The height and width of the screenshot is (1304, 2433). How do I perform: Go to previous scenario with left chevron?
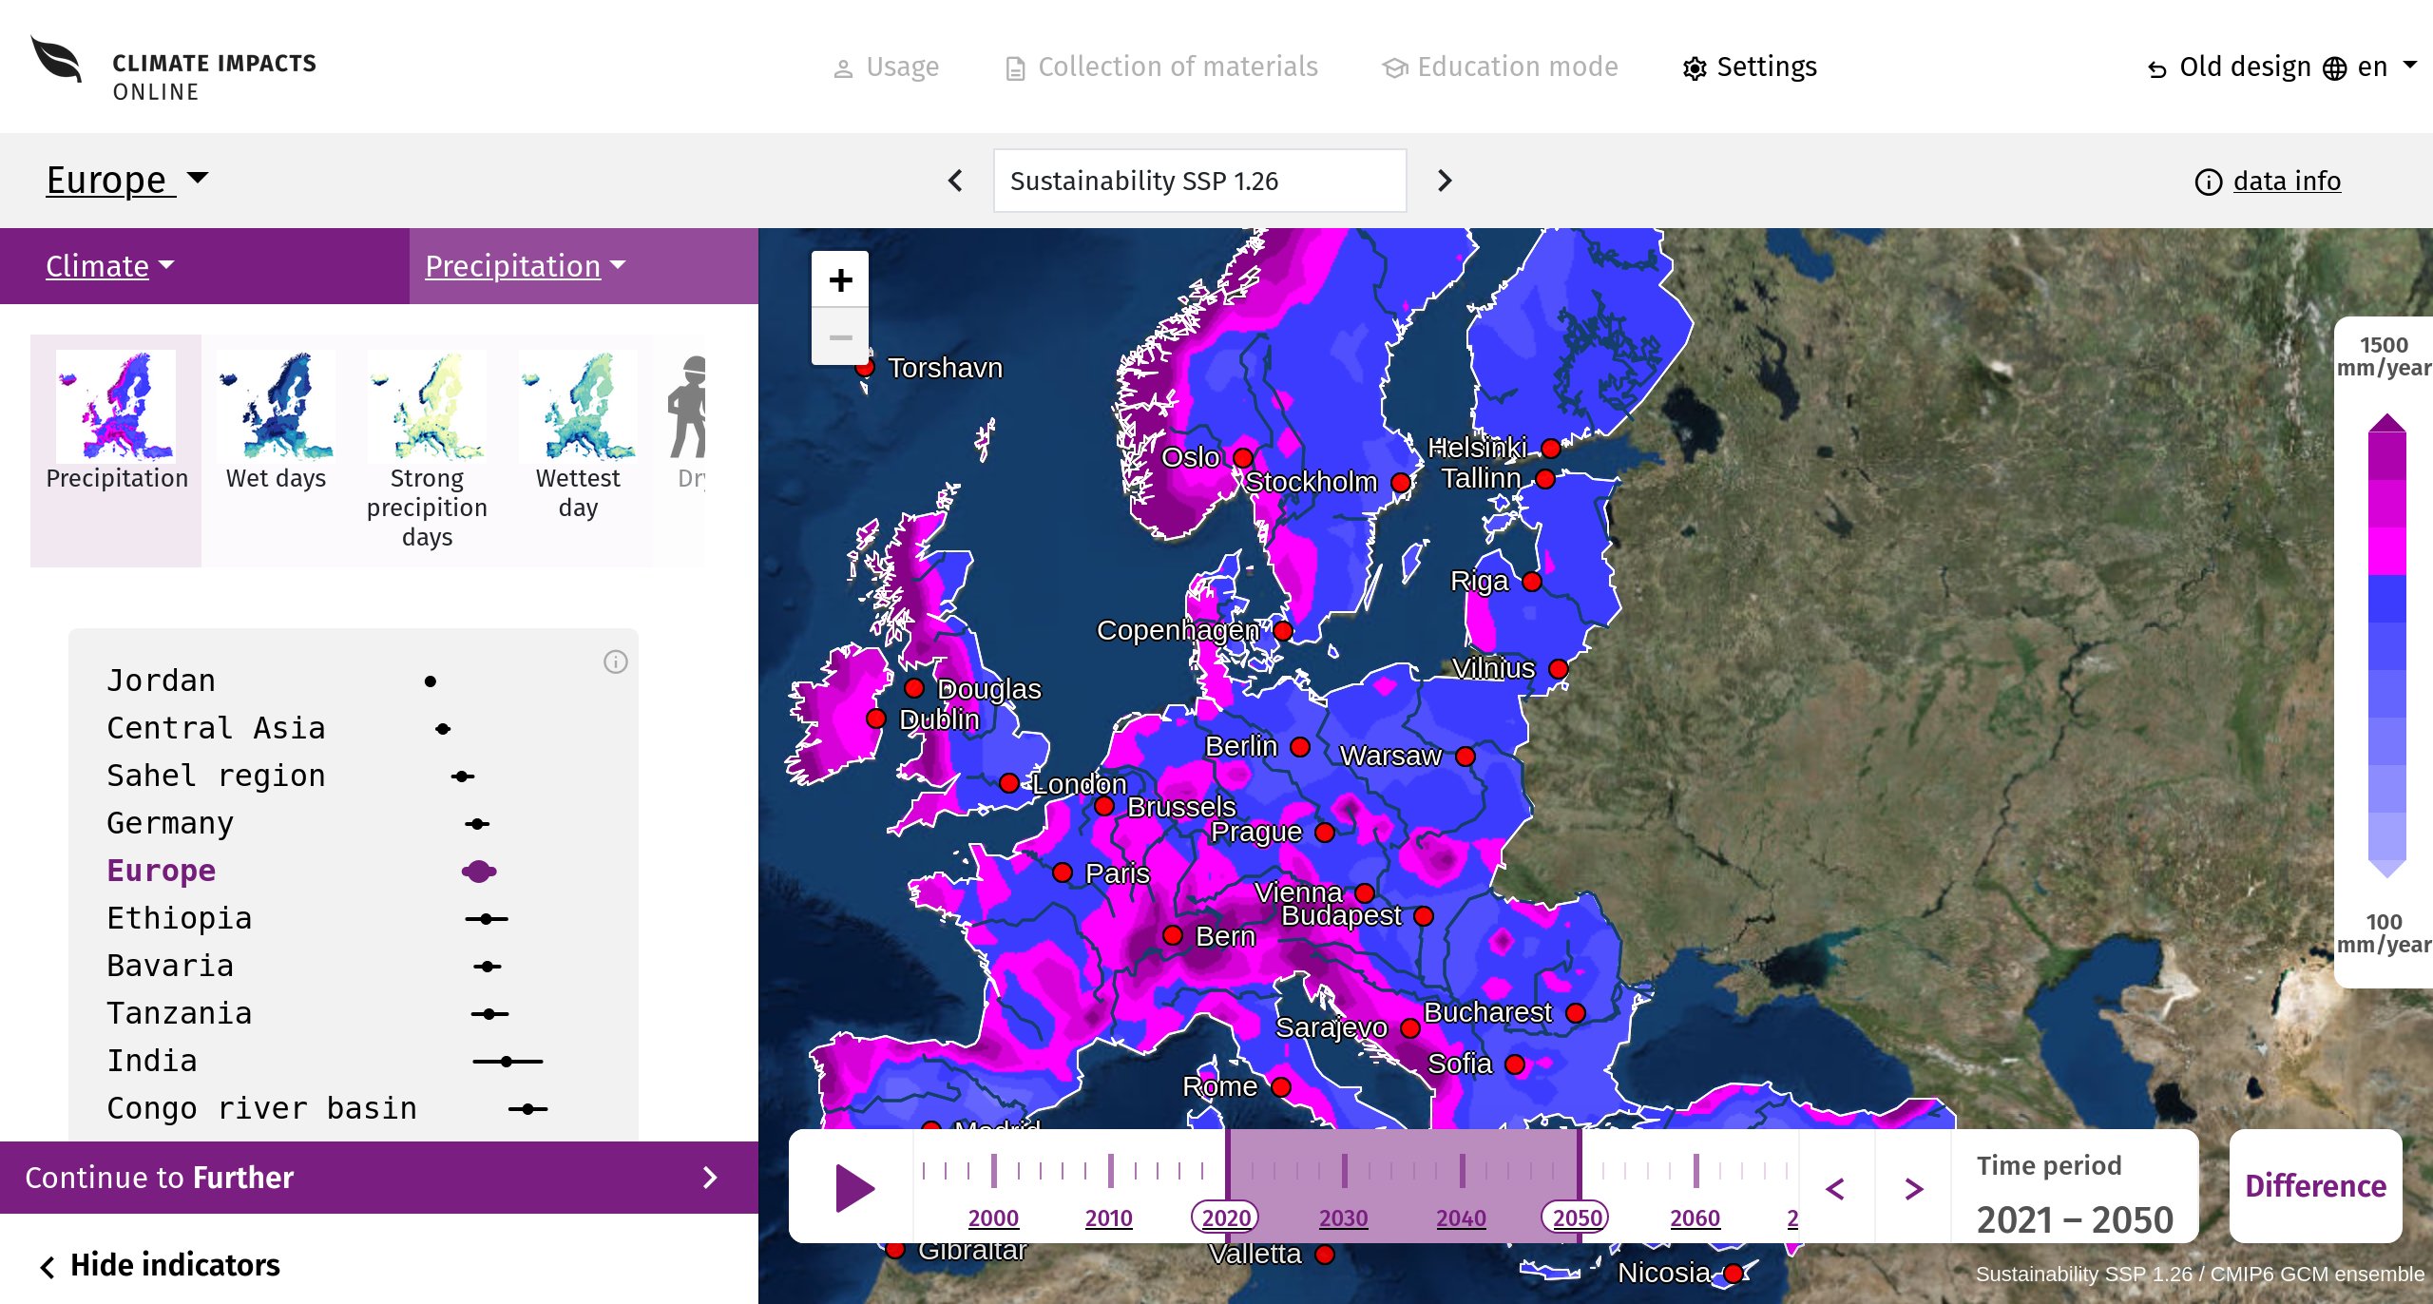coord(955,181)
